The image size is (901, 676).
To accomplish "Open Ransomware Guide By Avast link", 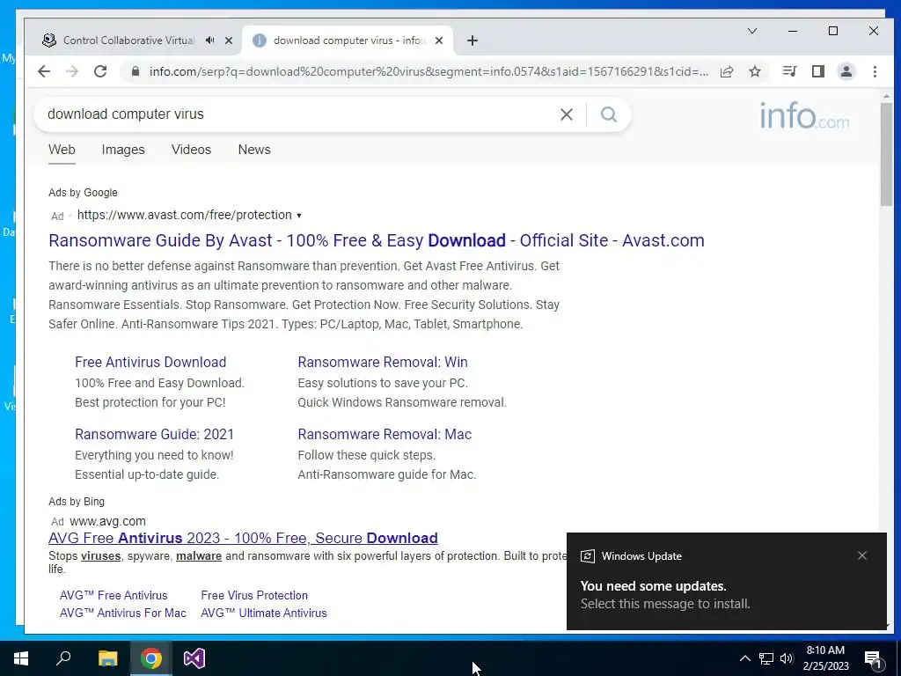I will point(377,240).
